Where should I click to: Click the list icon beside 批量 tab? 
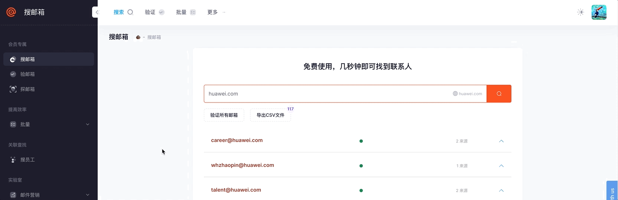pos(193,12)
